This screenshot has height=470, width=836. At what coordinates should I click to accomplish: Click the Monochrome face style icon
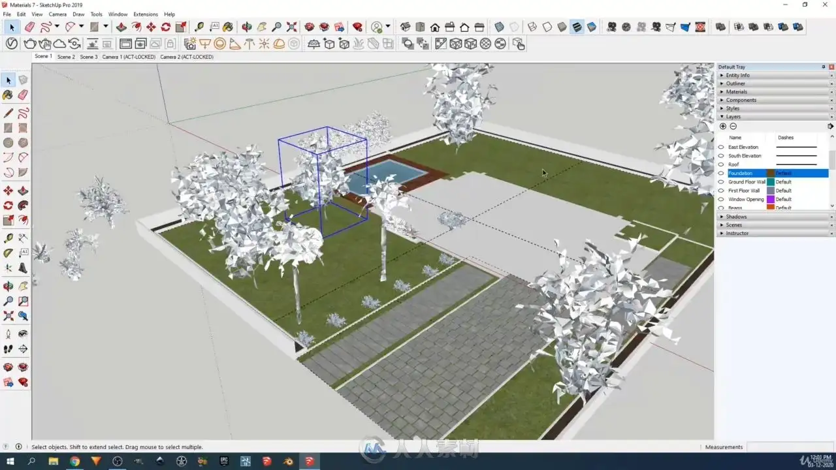(x=592, y=27)
